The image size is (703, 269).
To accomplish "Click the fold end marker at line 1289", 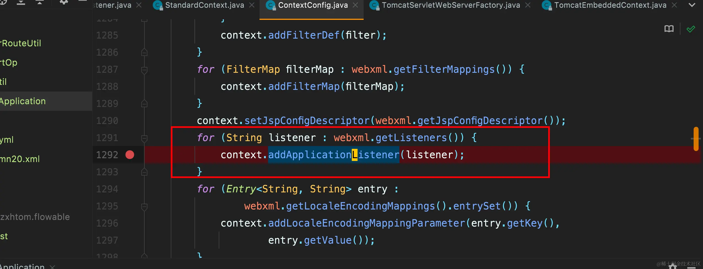I will (x=144, y=103).
